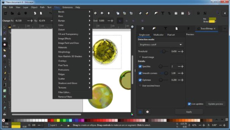
Task: Increase zoom with plus button
Action: pyautogui.click(x=203, y=125)
